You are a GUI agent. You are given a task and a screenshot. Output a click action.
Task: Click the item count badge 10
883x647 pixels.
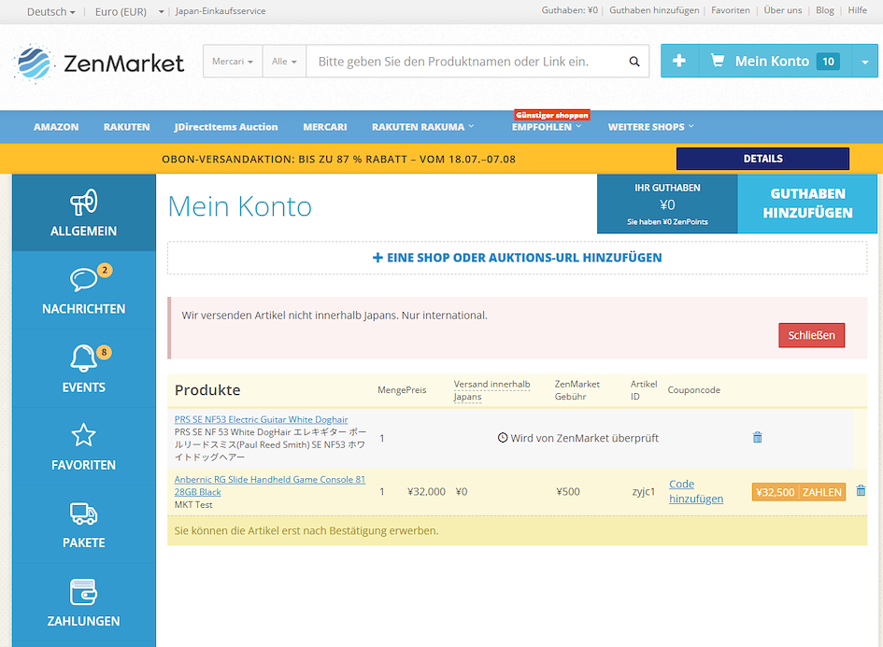click(828, 62)
